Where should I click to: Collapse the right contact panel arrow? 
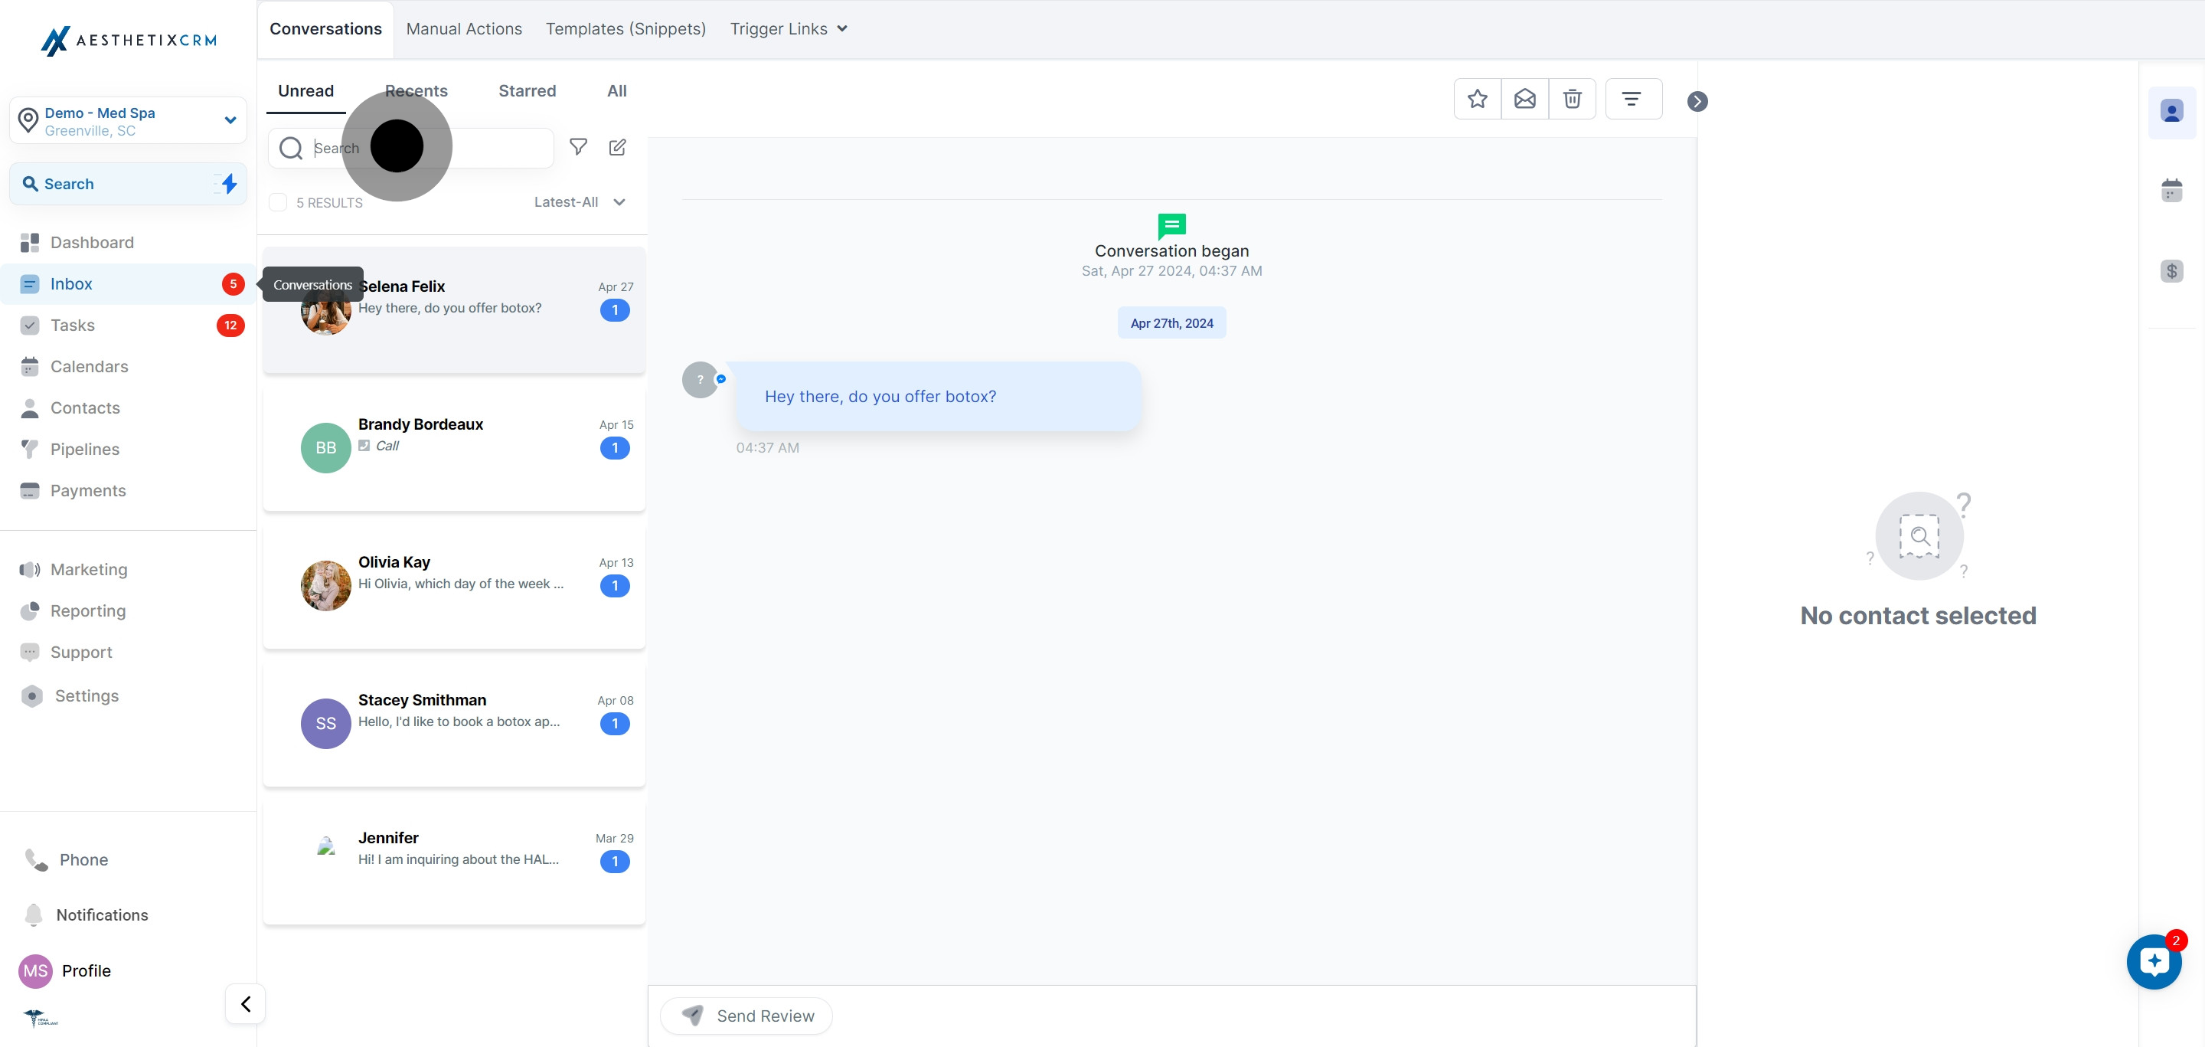click(1697, 102)
